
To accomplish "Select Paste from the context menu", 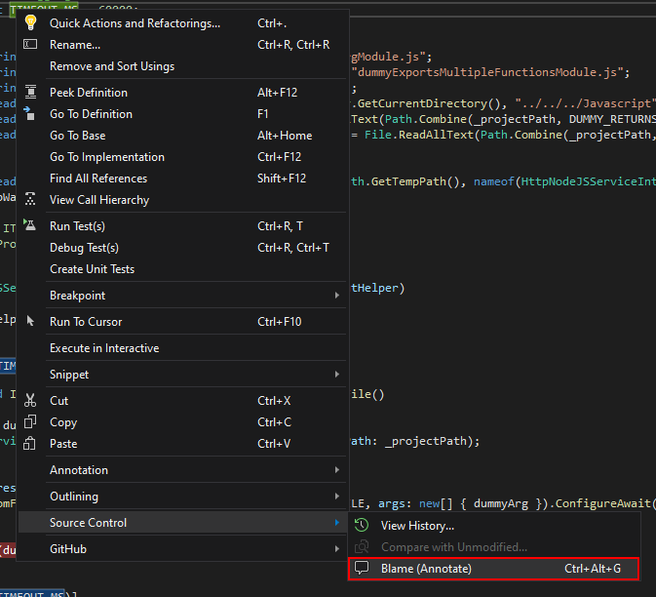I will coord(182,443).
